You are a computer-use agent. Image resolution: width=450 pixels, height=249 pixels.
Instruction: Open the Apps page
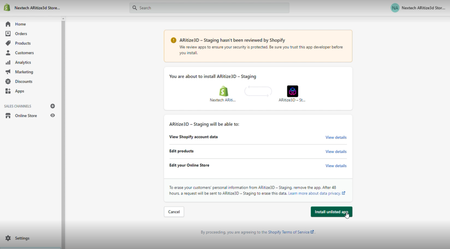[x=20, y=91]
